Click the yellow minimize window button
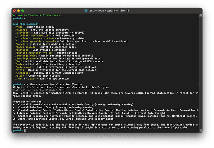This screenshot has width=214, height=148. pyautogui.click(x=18, y=11)
